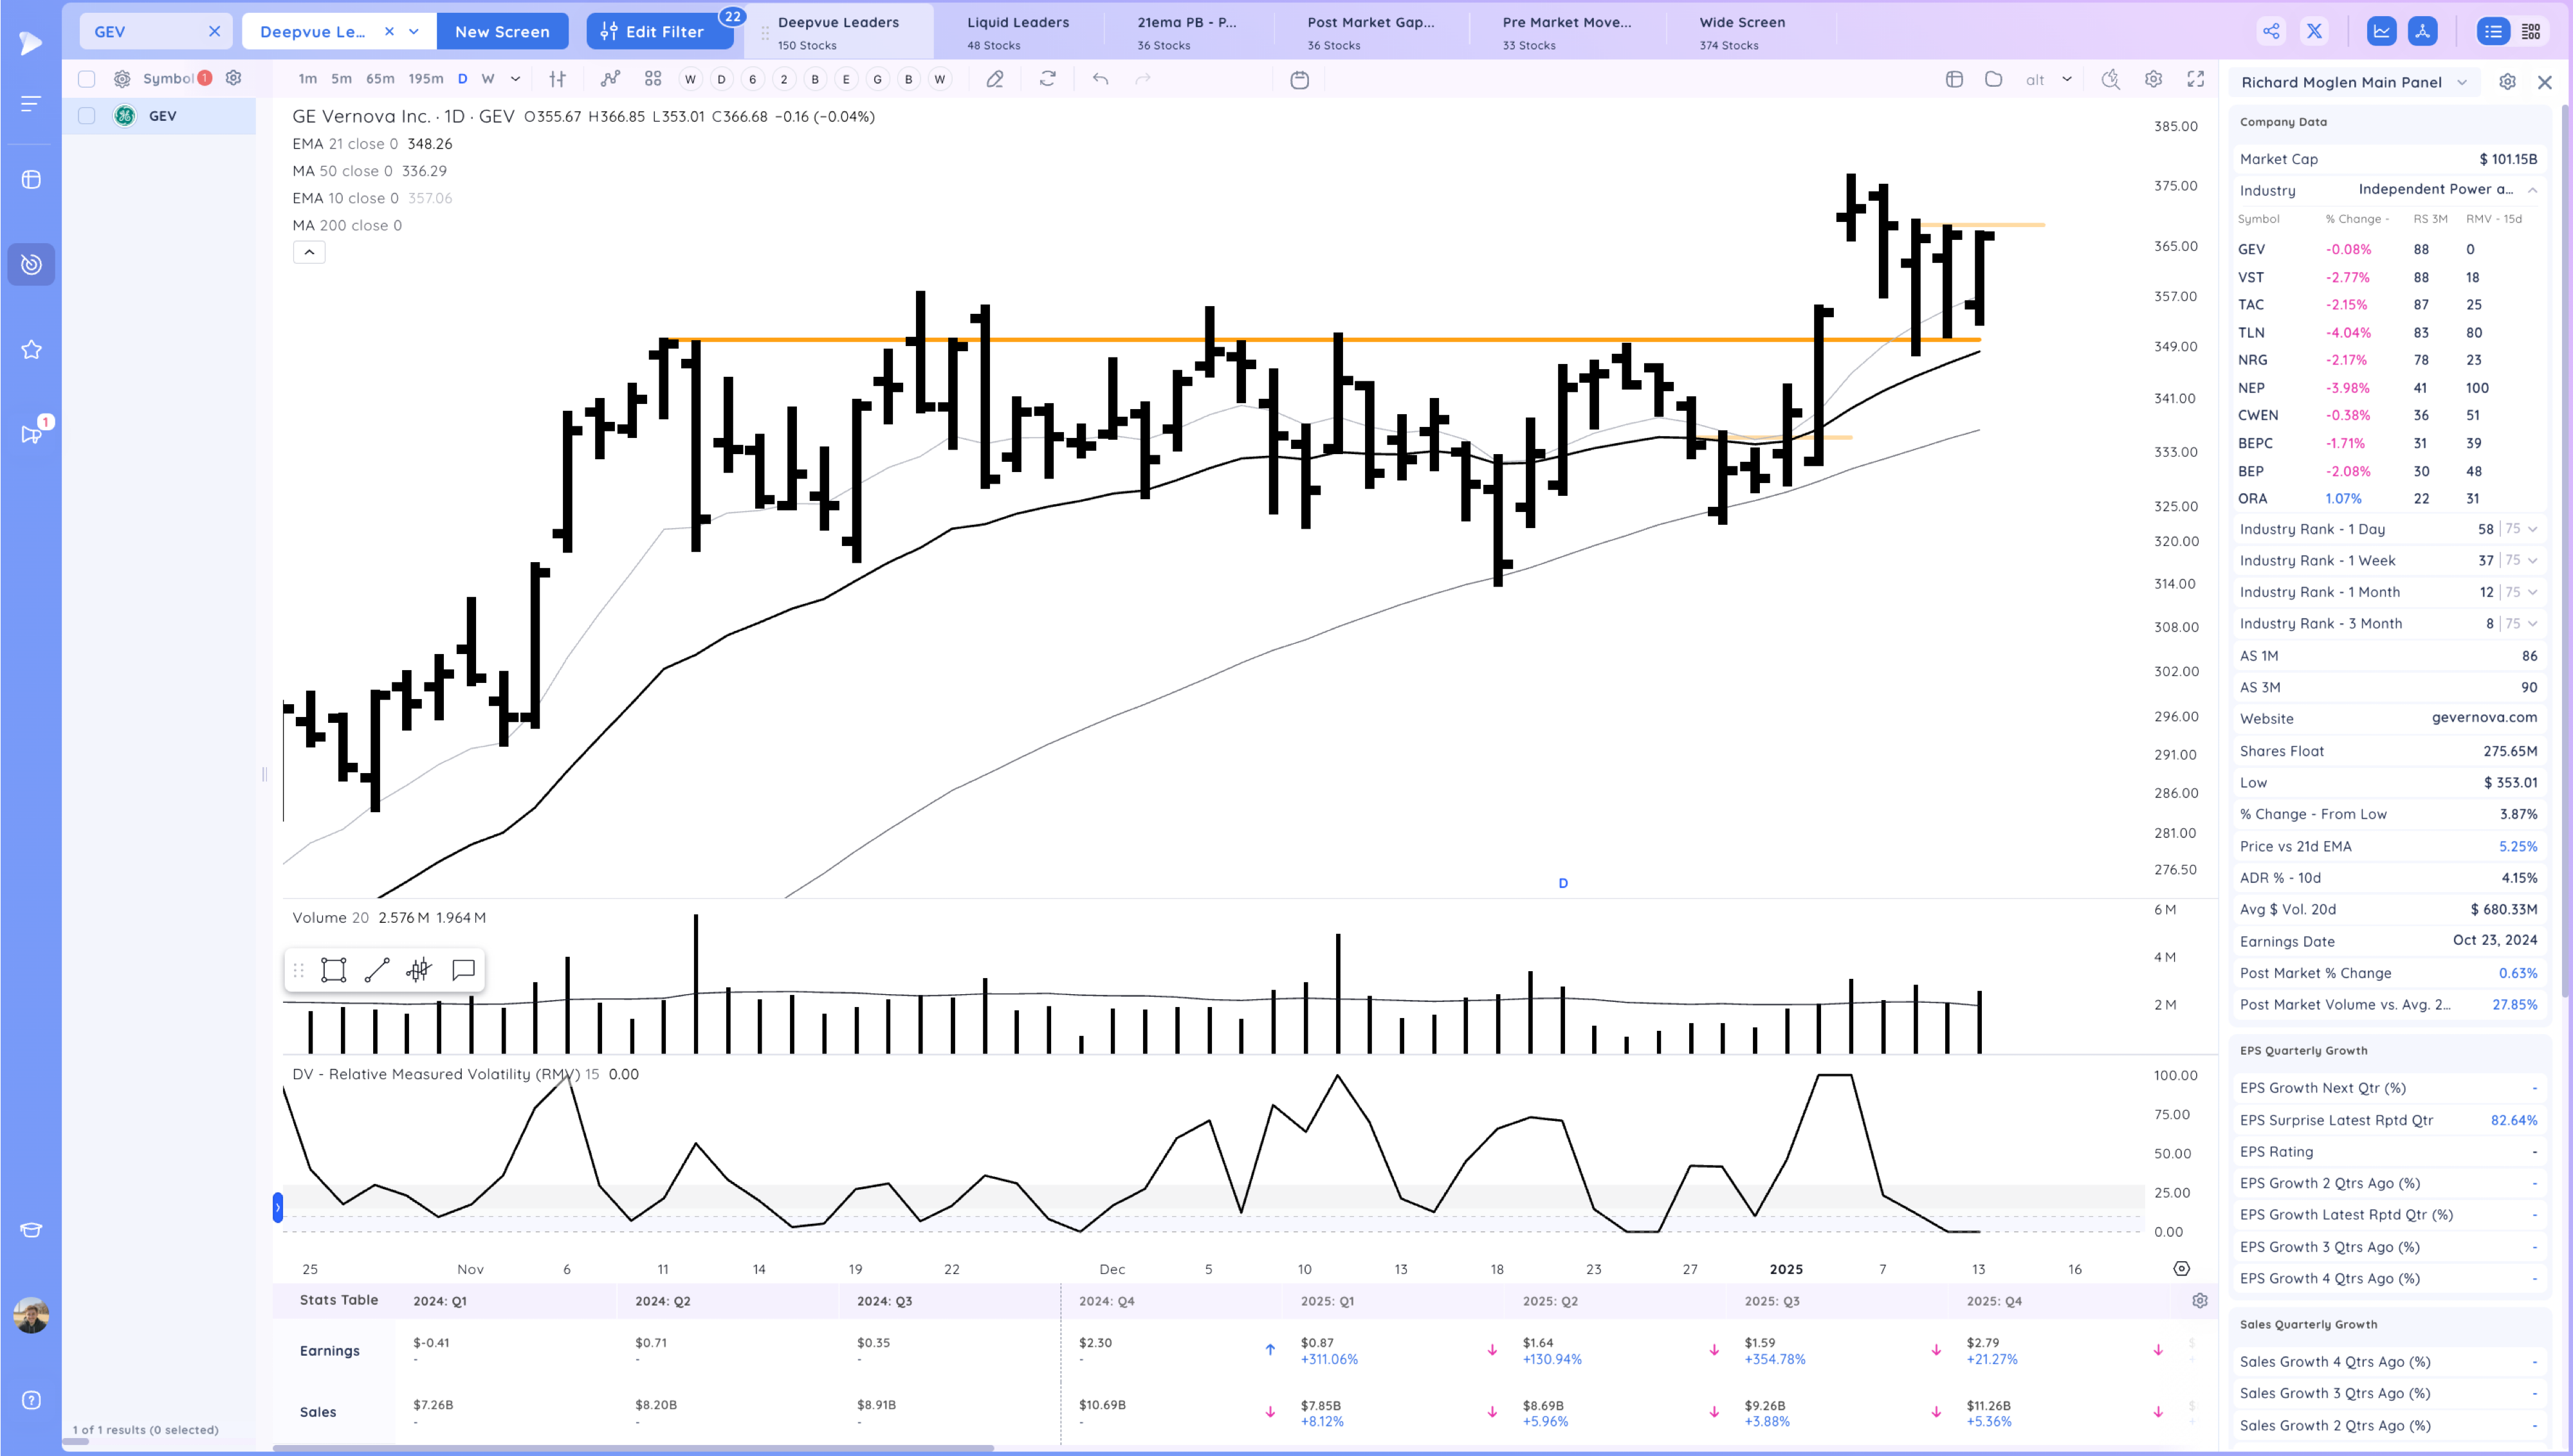Open Edit Filter button
Image resolution: width=2573 pixels, height=1456 pixels.
(x=660, y=31)
